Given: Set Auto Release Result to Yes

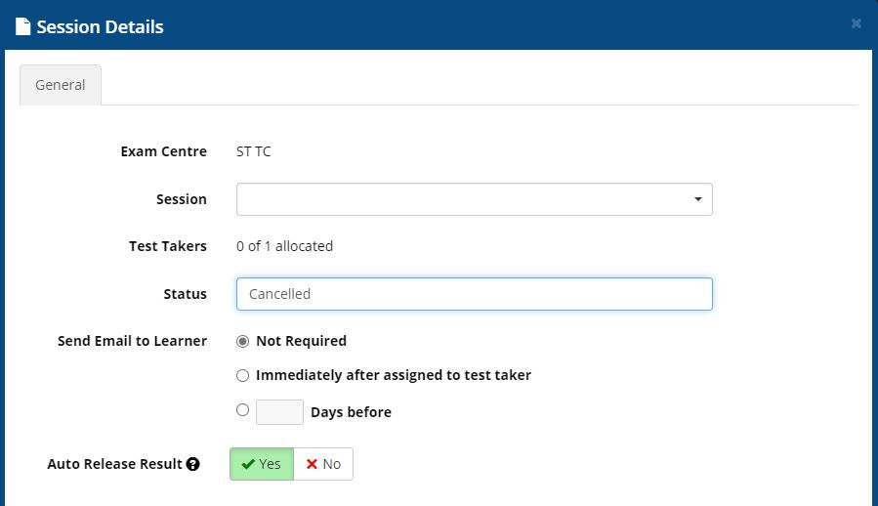Looking at the screenshot, I should coord(262,464).
